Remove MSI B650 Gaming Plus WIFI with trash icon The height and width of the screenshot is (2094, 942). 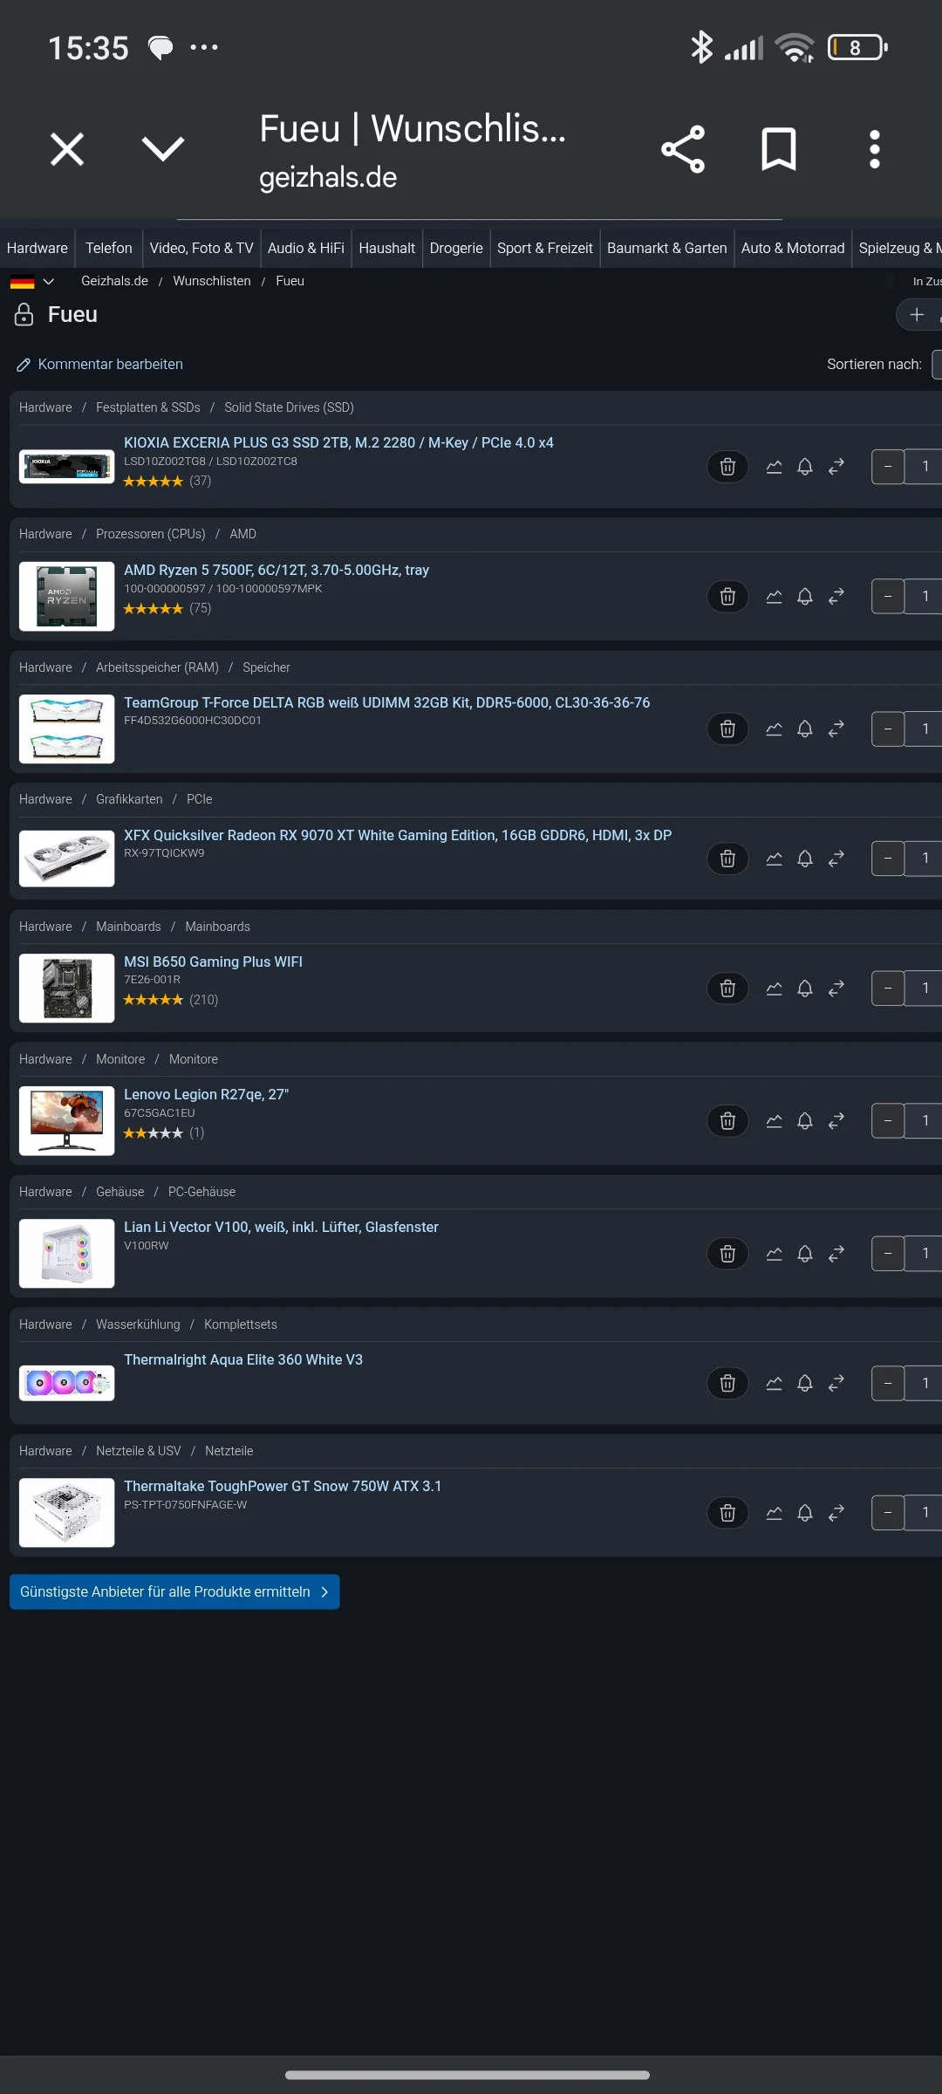(727, 989)
